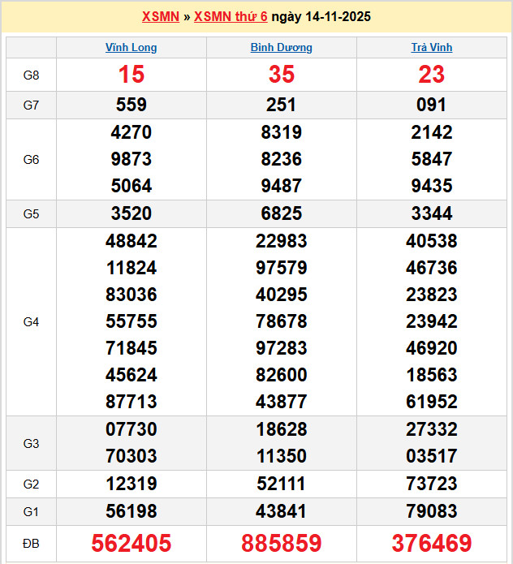Select G7 result 559 for Vĩnh Long

[131, 105]
